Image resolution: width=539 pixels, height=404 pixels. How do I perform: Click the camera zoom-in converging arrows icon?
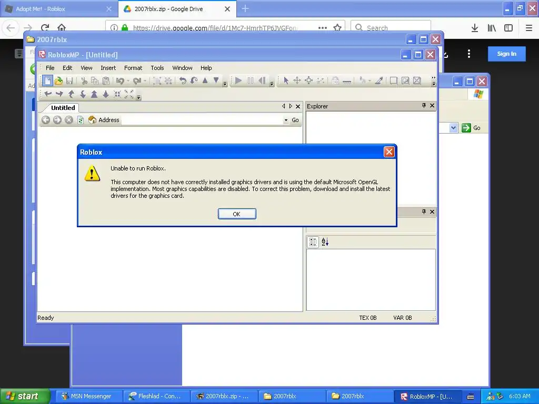coord(117,94)
